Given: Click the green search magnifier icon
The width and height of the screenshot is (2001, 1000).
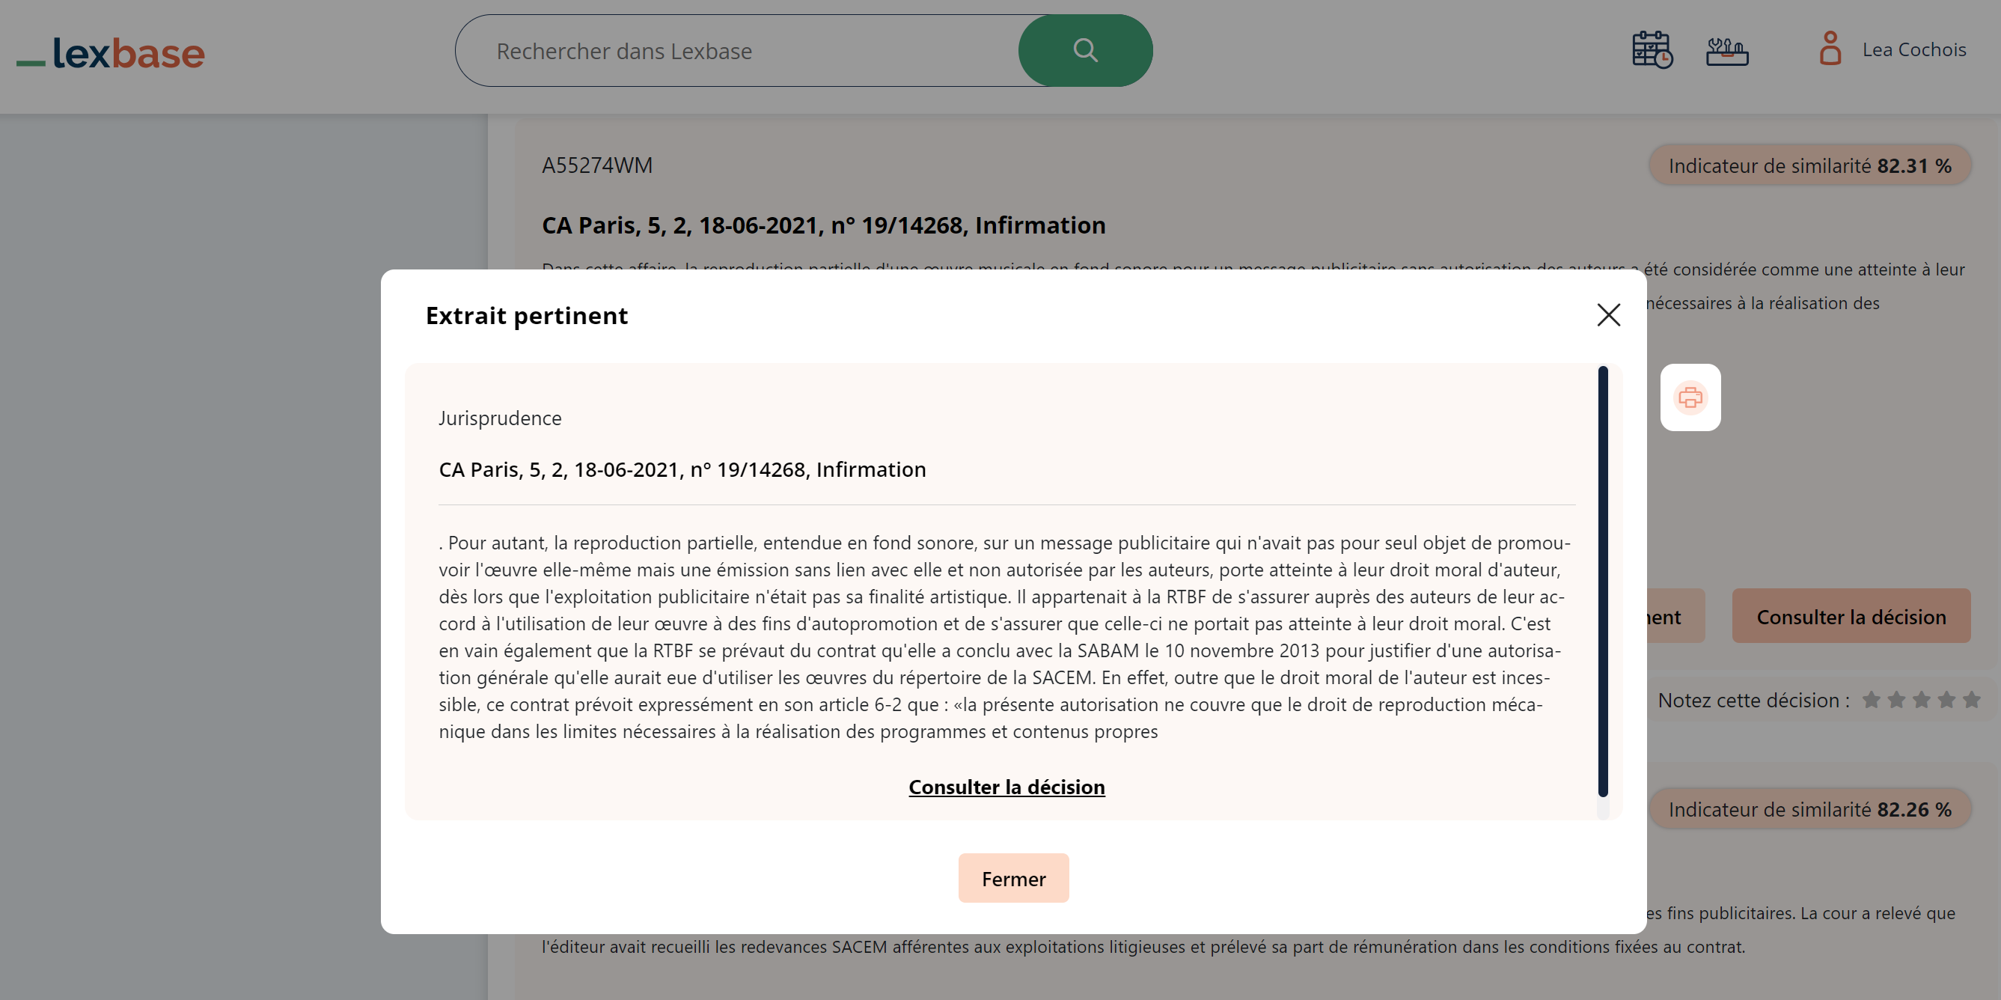Looking at the screenshot, I should coord(1085,49).
